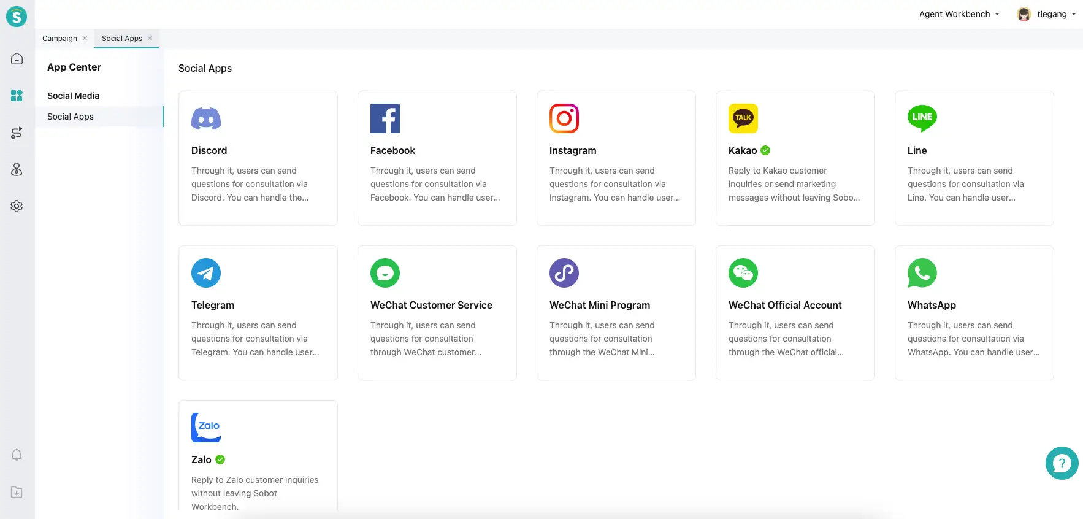
Task: Click the WhatsApp app icon
Action: pyautogui.click(x=922, y=273)
